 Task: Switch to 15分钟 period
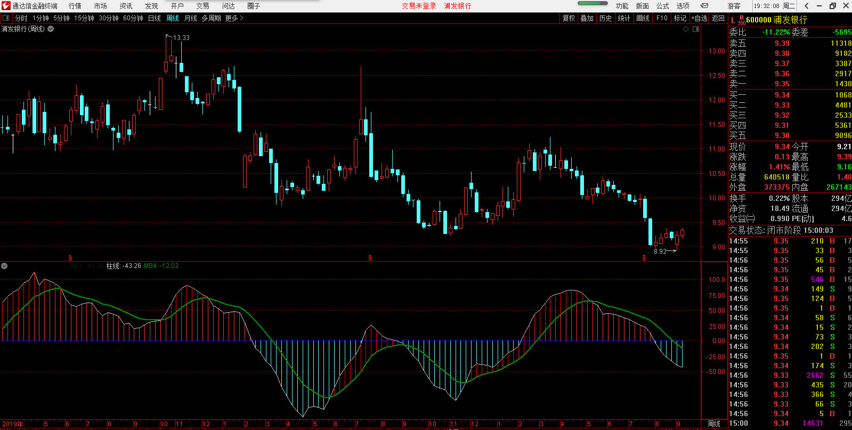pyautogui.click(x=84, y=18)
